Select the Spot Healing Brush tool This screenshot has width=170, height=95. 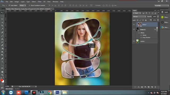[x=2, y=32]
